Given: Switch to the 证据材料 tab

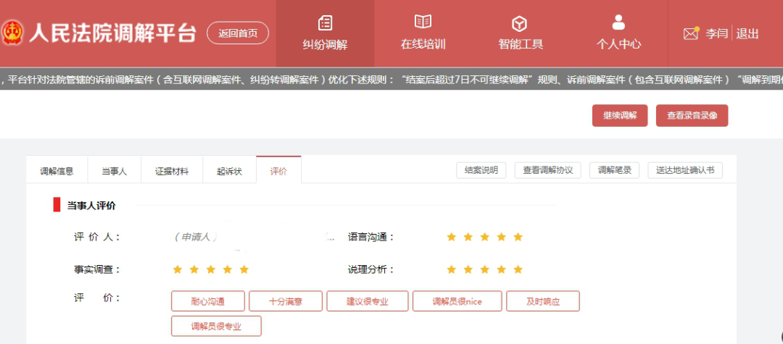Looking at the screenshot, I should [172, 171].
